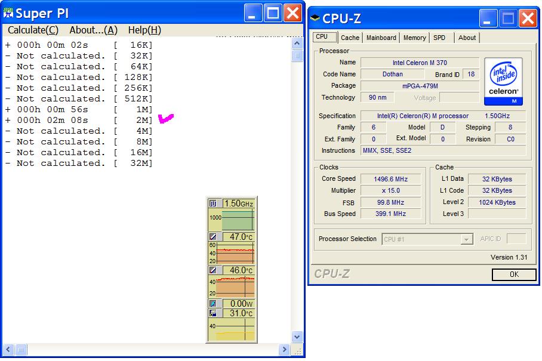Click the OK button in CPU-Z
542x361 pixels.
pyautogui.click(x=514, y=274)
